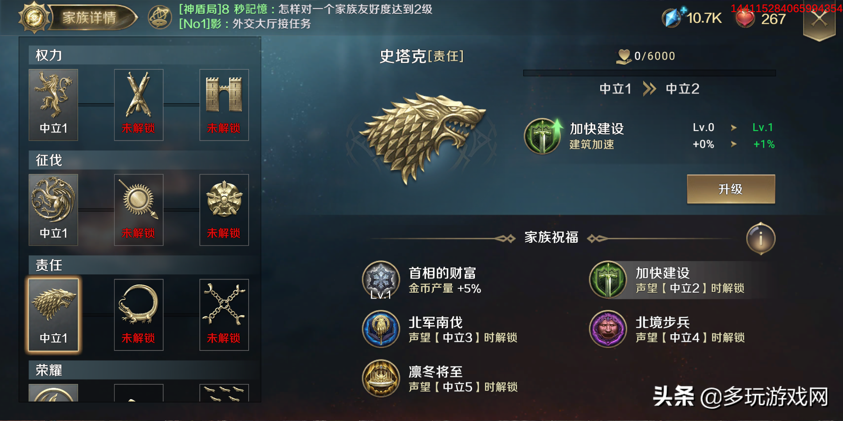843x421 pixels.
Task: Select the locked twin towers Frey house
Action: (x=224, y=105)
